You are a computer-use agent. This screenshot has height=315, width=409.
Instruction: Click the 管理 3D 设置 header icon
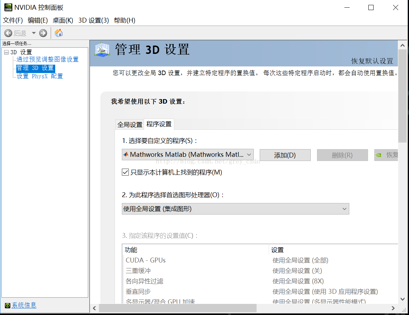click(x=102, y=49)
